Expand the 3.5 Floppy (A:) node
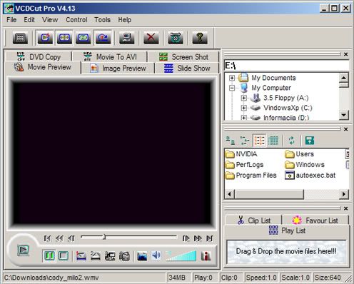 point(243,98)
